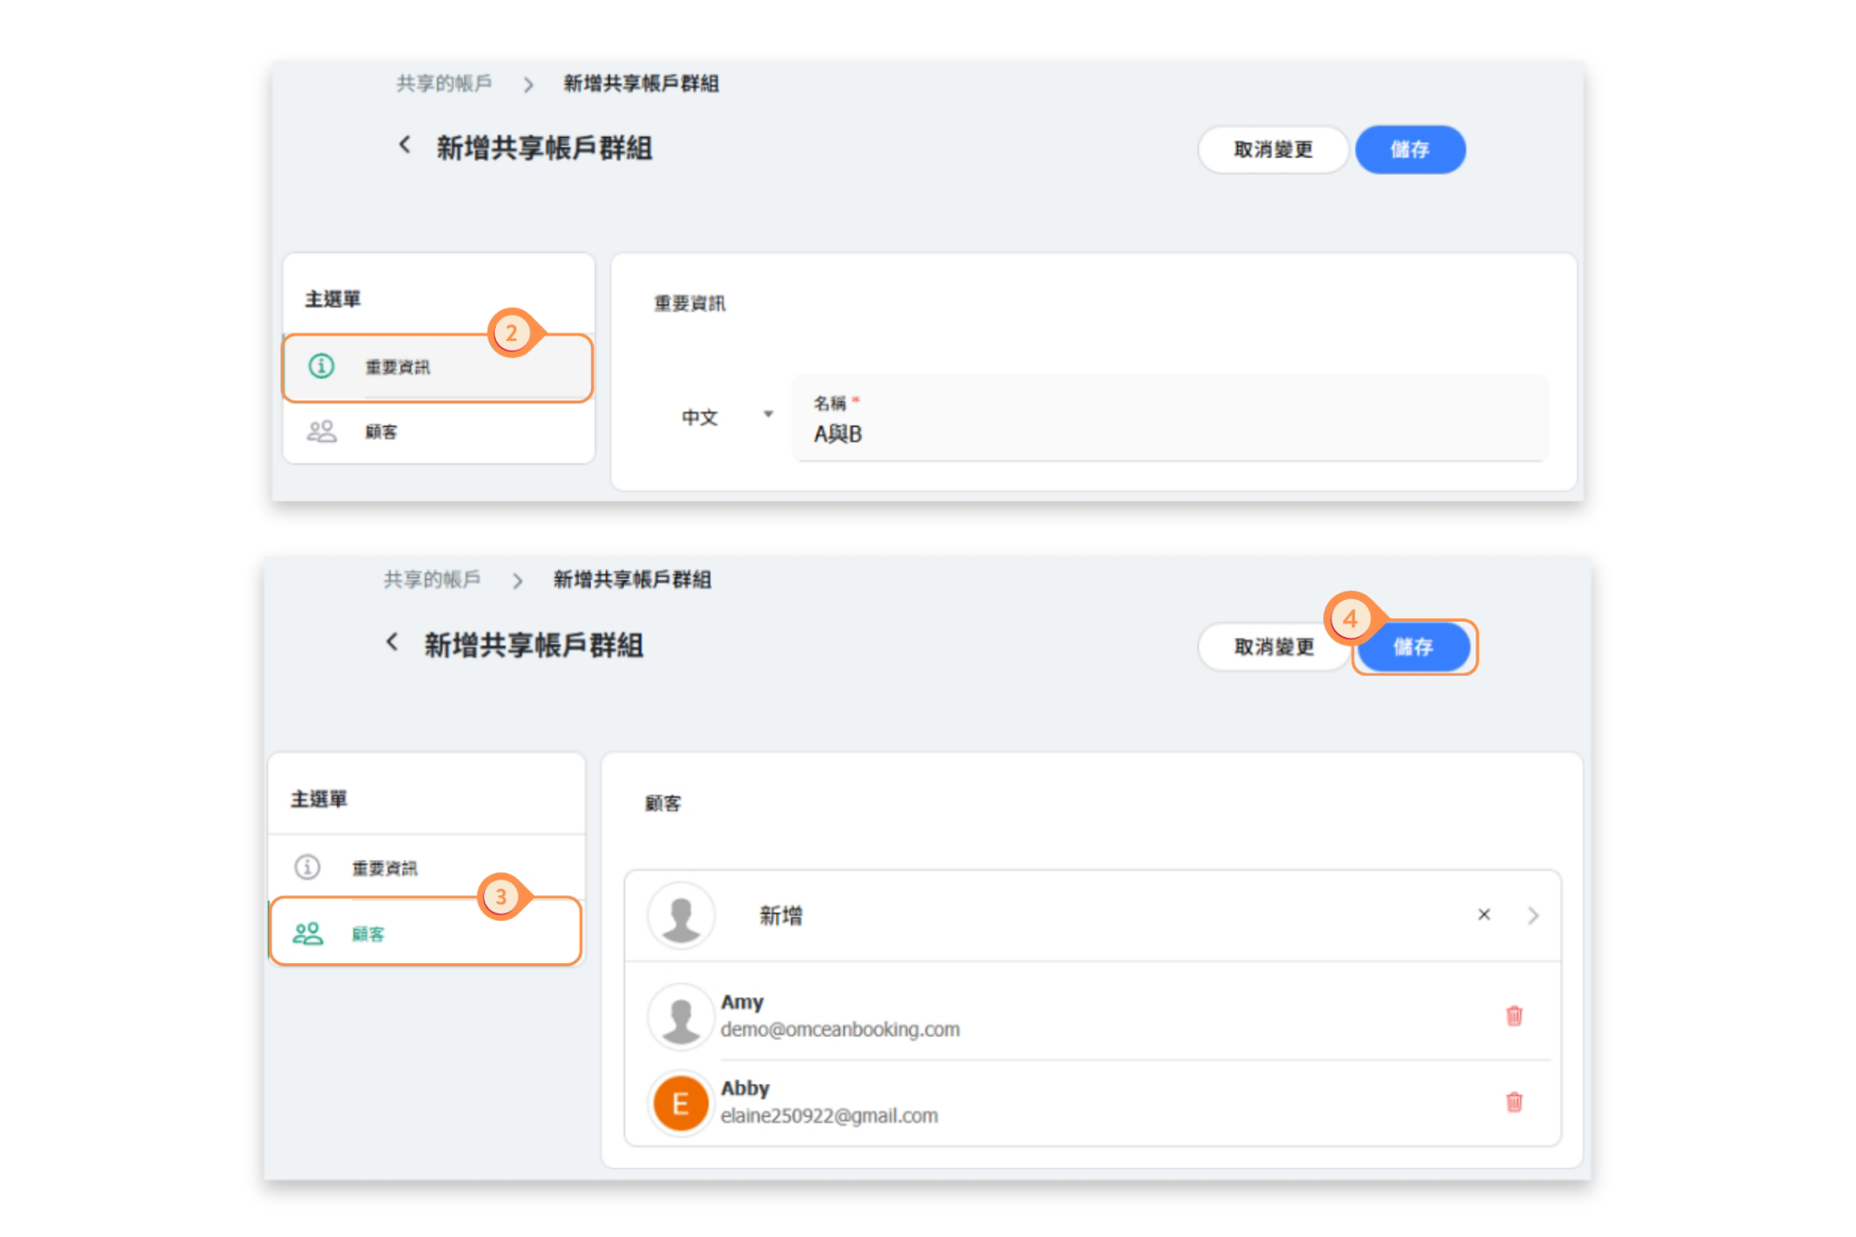The height and width of the screenshot is (1237, 1856).
Task: Click 取消變更 in the bottom panel
Action: (1273, 647)
